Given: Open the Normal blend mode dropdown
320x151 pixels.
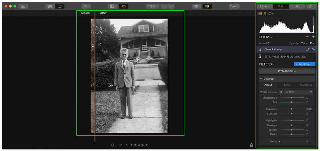Looking at the screenshot, I should point(264,44).
